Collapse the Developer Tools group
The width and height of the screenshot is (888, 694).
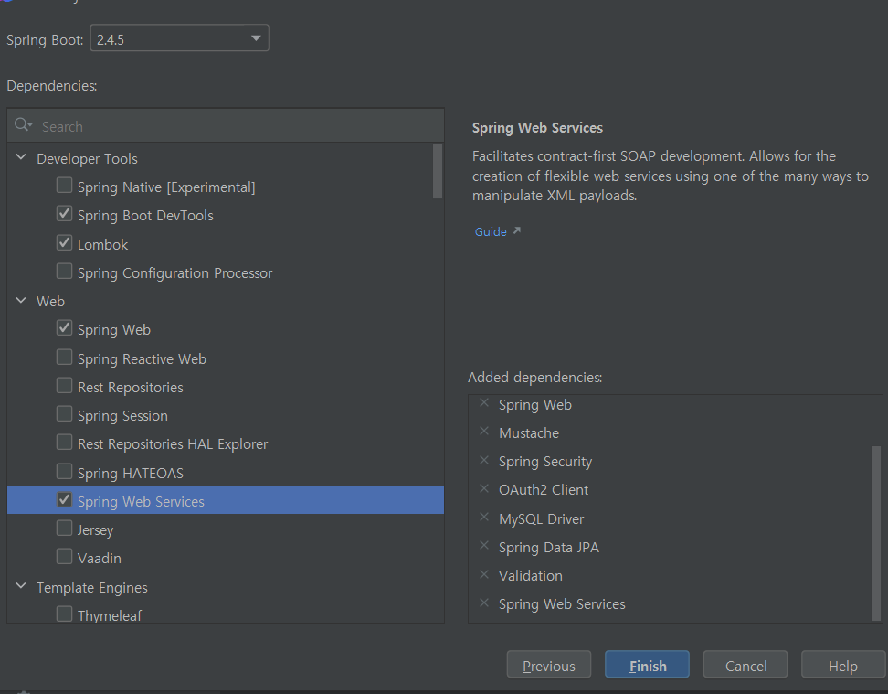click(x=21, y=157)
